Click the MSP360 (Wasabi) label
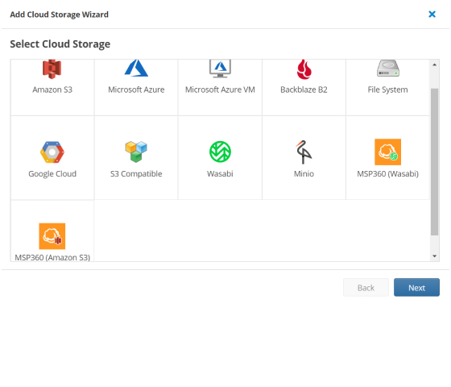 387,174
